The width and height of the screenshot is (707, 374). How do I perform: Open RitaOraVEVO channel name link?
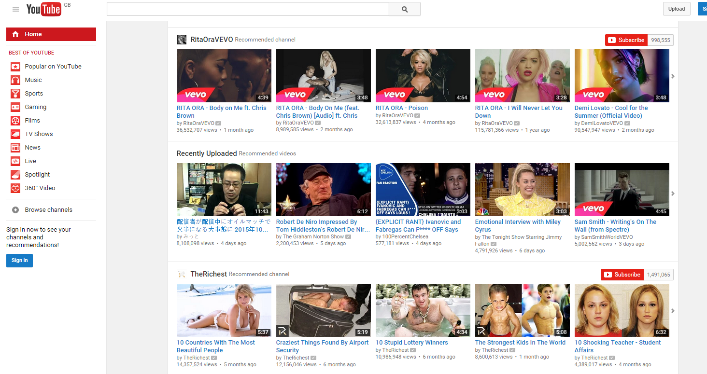pos(212,40)
